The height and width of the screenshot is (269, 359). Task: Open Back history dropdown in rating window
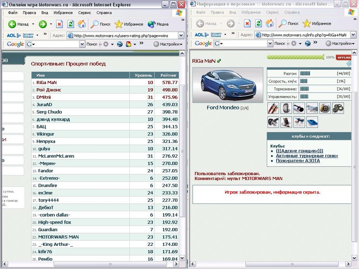click(33, 24)
